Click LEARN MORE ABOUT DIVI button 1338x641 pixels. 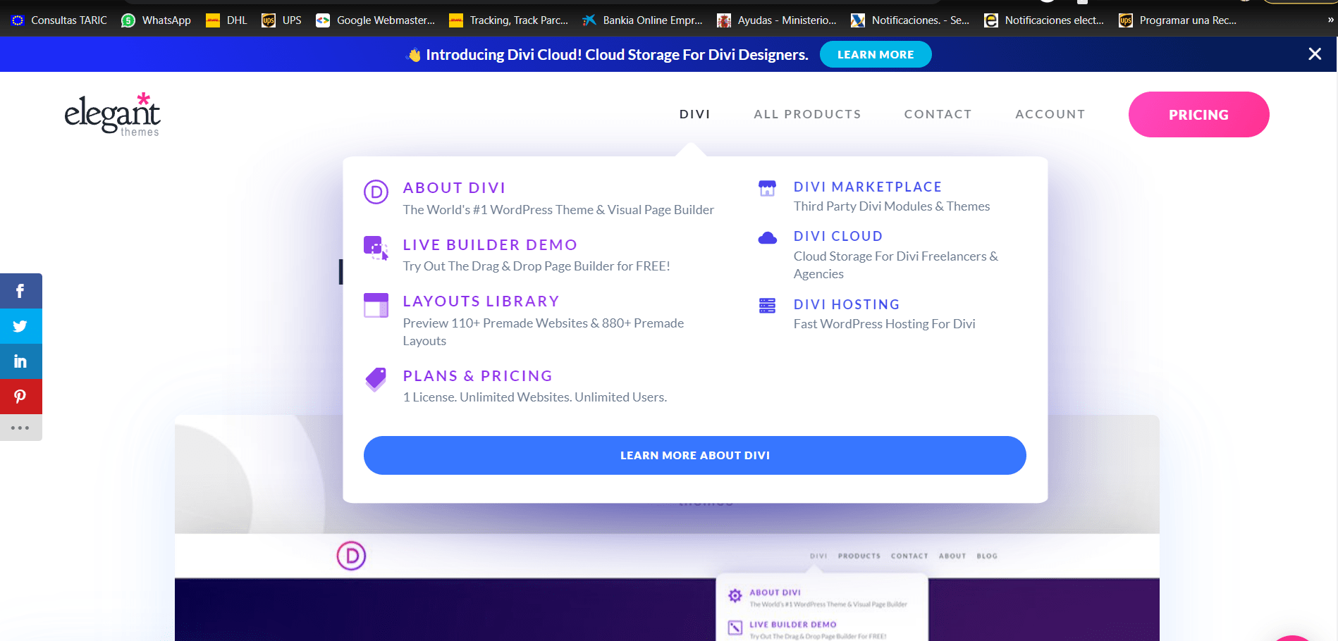click(x=694, y=455)
